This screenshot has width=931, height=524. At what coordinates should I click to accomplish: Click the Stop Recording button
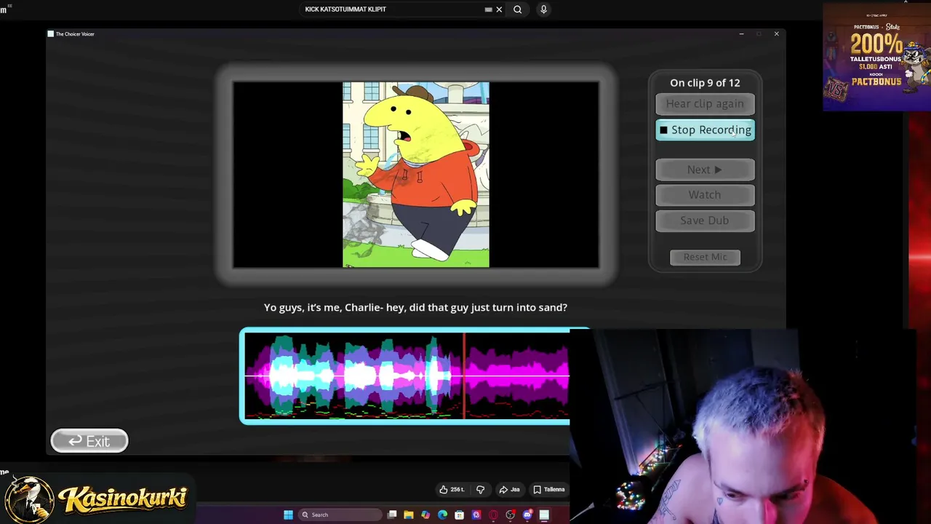click(705, 130)
